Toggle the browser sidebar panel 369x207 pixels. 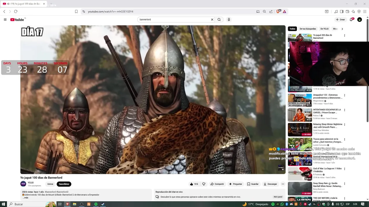click(342, 11)
